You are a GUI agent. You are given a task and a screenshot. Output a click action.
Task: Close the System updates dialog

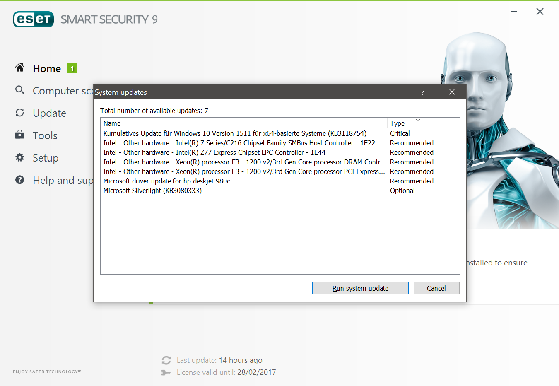[452, 92]
